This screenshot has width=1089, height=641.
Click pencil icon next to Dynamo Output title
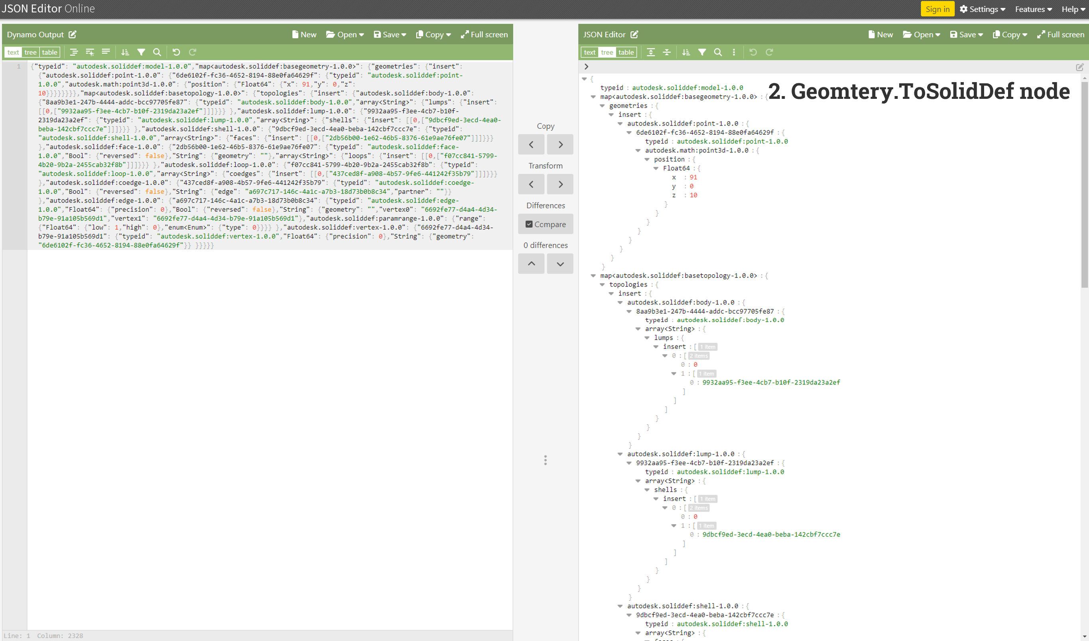[73, 35]
